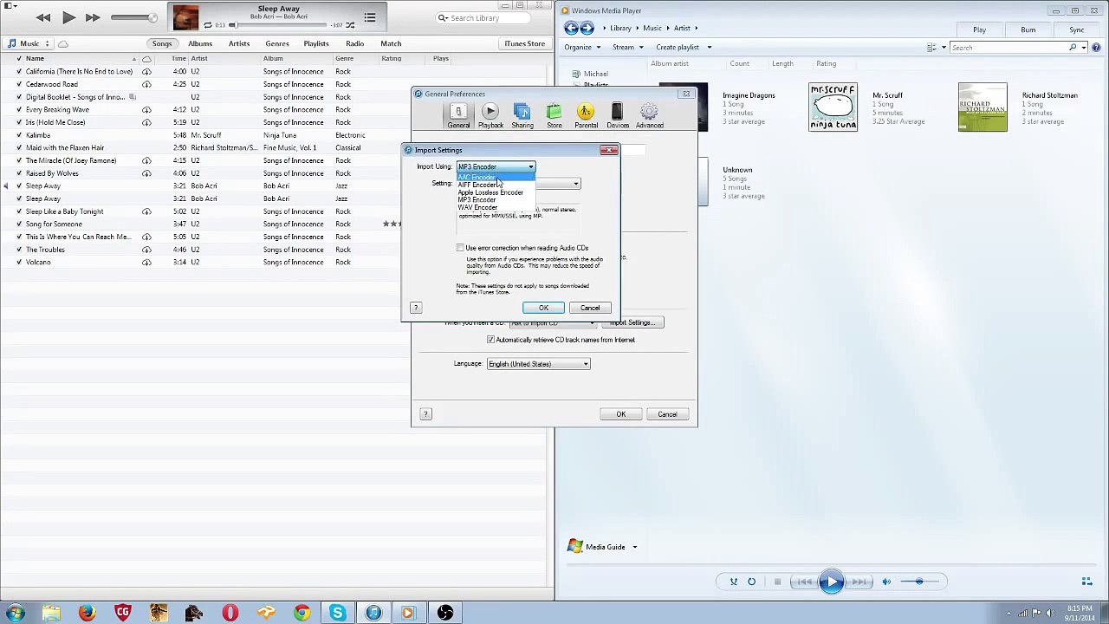
Task: Select the General preferences tab
Action: [x=458, y=115]
